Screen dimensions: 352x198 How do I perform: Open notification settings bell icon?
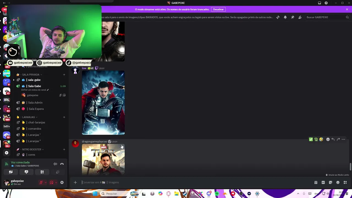point(285,17)
